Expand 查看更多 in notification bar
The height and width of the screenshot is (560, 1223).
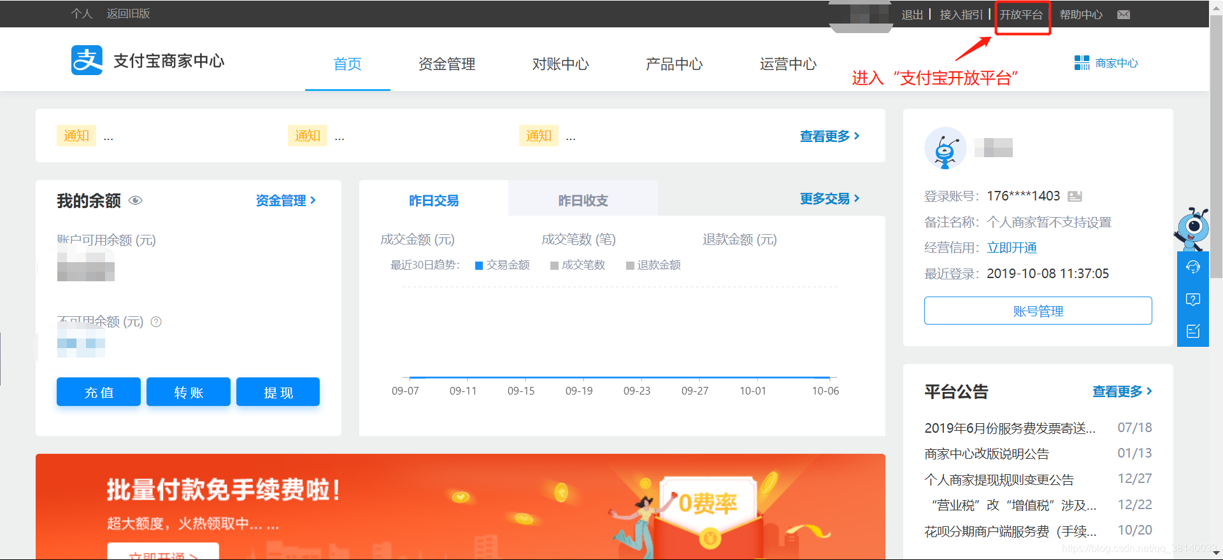pos(830,136)
